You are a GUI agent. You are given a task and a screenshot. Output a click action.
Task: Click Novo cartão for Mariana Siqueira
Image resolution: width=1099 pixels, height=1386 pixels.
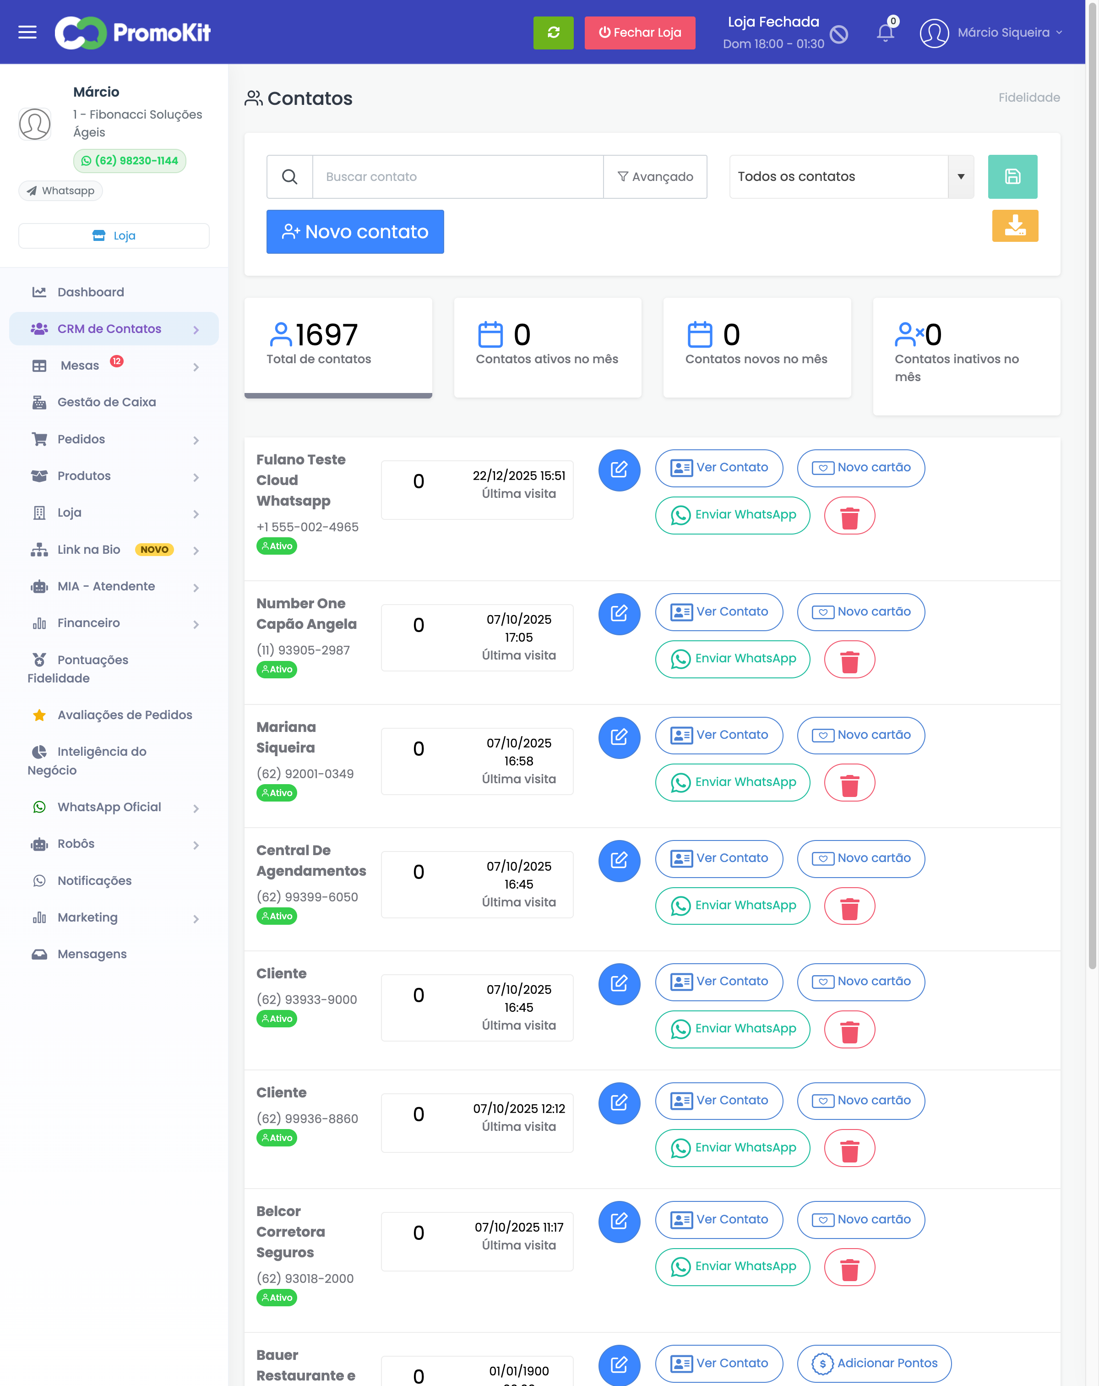860,736
